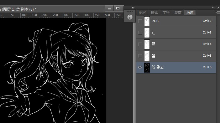Select the RGB channel name
This screenshot has height=123, width=220.
point(155,21)
